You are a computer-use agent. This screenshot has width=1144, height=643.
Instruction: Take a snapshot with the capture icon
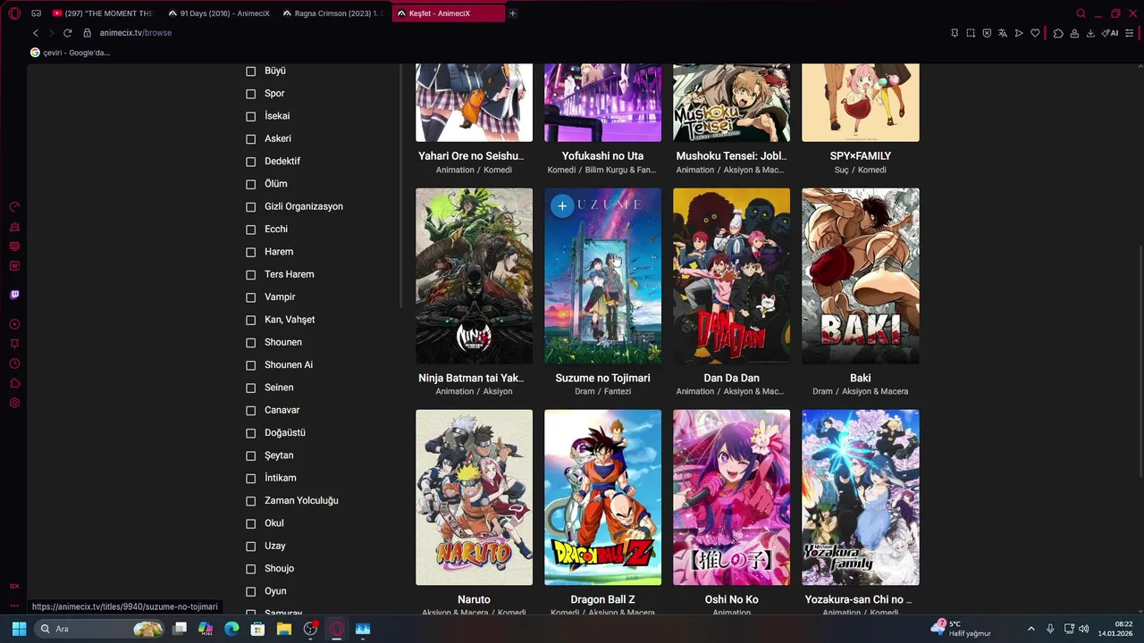(x=971, y=33)
